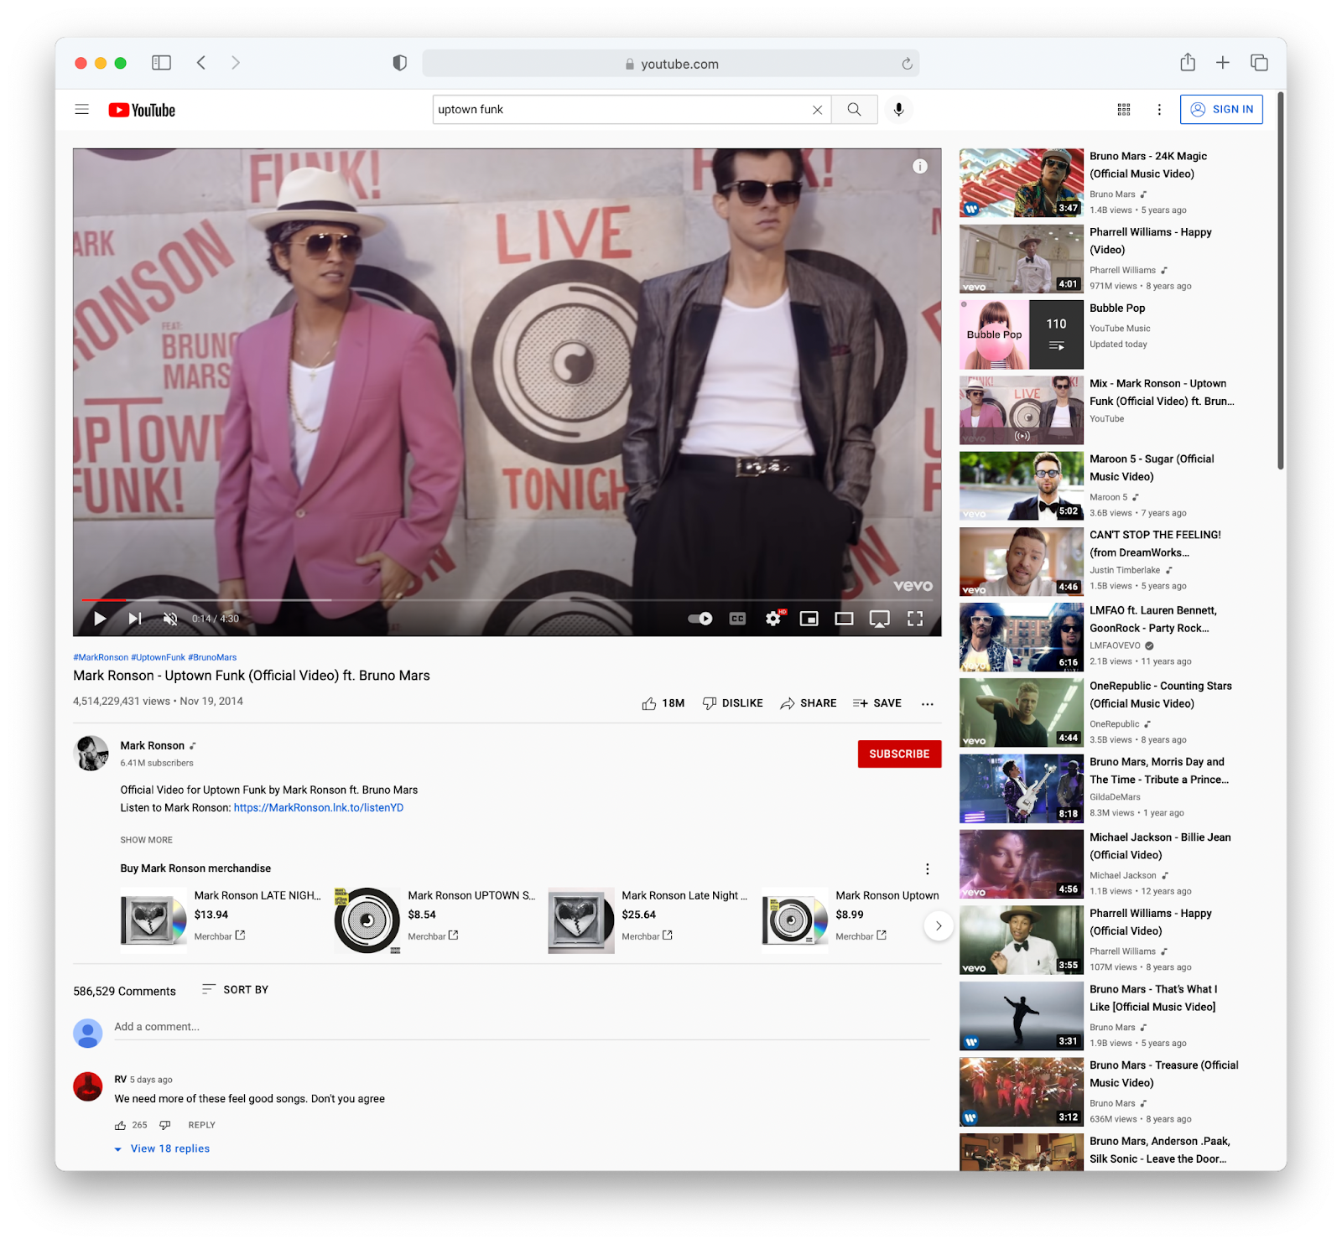The width and height of the screenshot is (1342, 1244).
Task: Open the merchandise shelf options menu
Action: [927, 868]
